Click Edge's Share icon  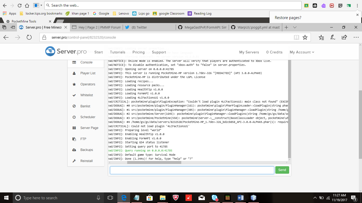[x=344, y=37]
